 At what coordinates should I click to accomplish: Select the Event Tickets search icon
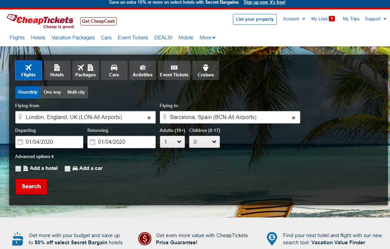(174, 68)
